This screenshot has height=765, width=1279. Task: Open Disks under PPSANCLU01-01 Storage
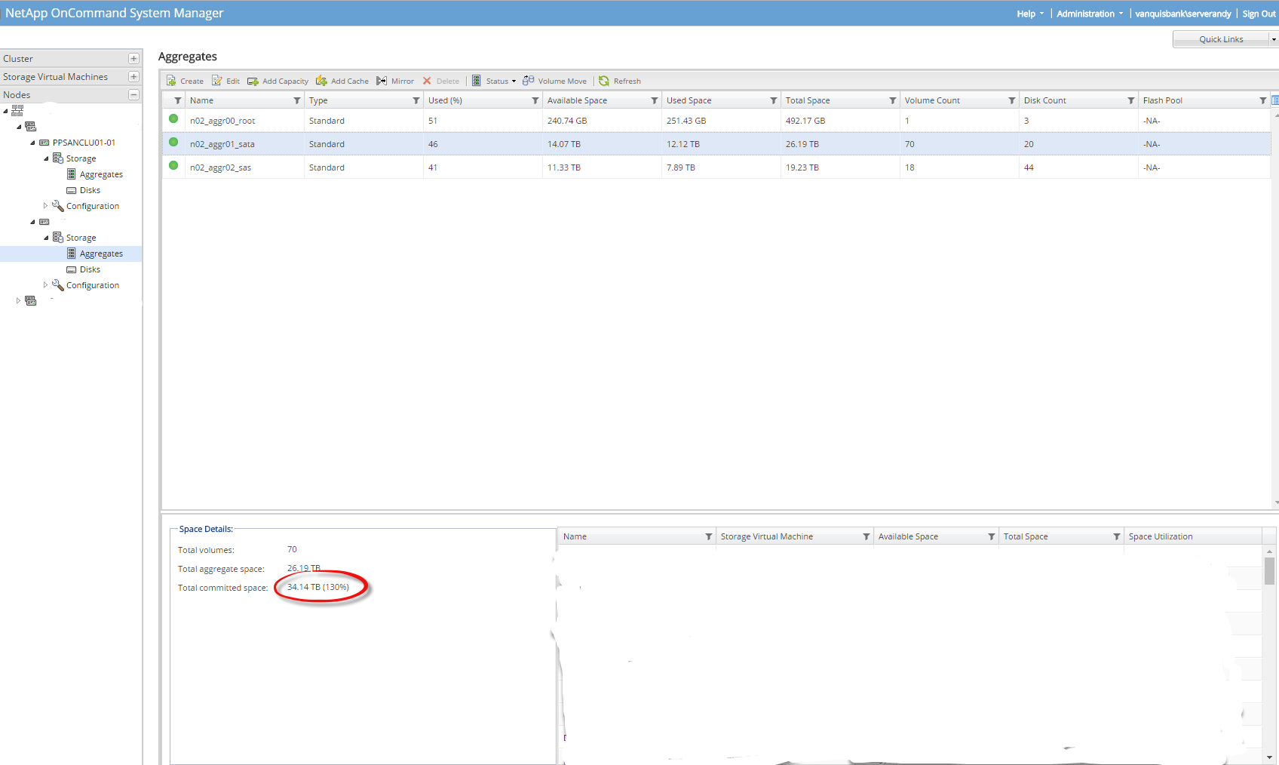coord(90,190)
